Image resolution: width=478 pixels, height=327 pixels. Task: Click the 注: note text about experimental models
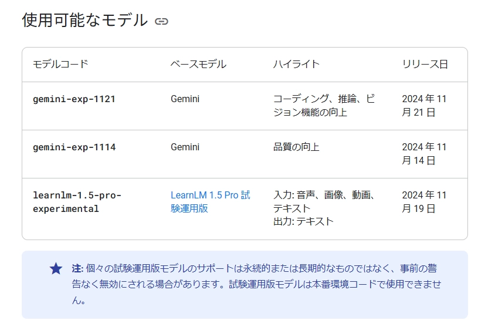tap(257, 284)
